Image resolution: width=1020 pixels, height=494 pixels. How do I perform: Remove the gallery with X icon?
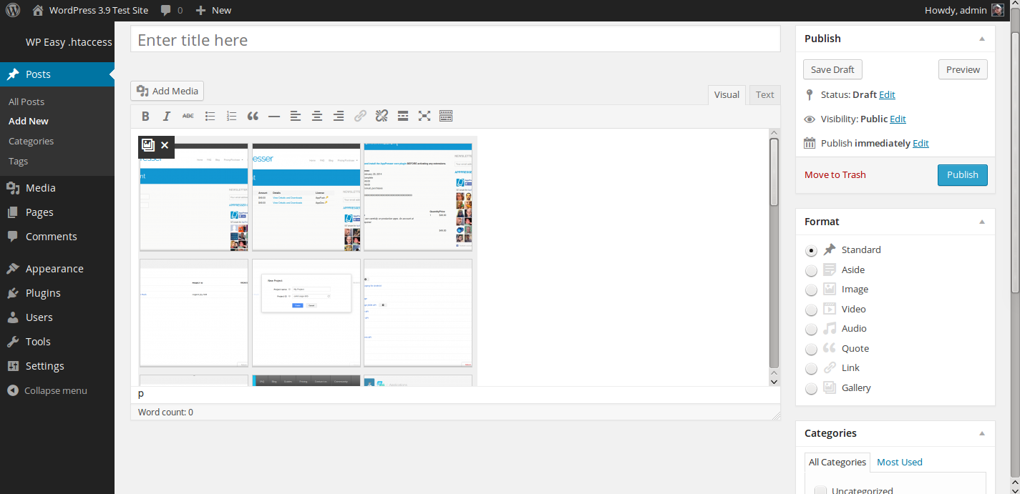(x=165, y=145)
